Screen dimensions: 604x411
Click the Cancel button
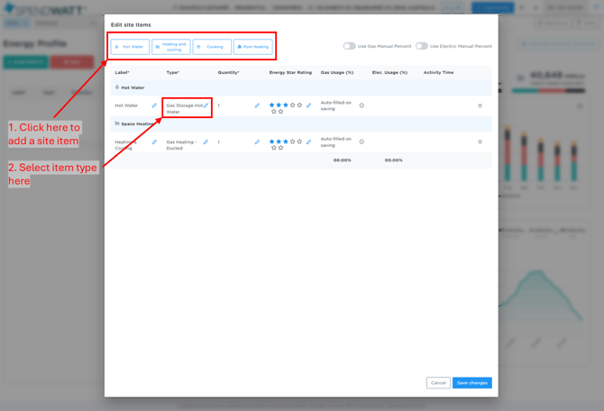click(x=438, y=383)
